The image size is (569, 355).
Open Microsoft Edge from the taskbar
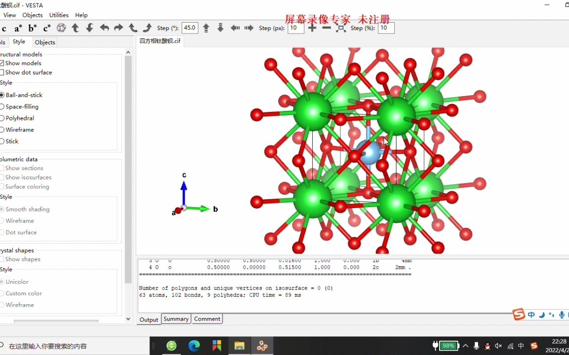pyautogui.click(x=194, y=346)
